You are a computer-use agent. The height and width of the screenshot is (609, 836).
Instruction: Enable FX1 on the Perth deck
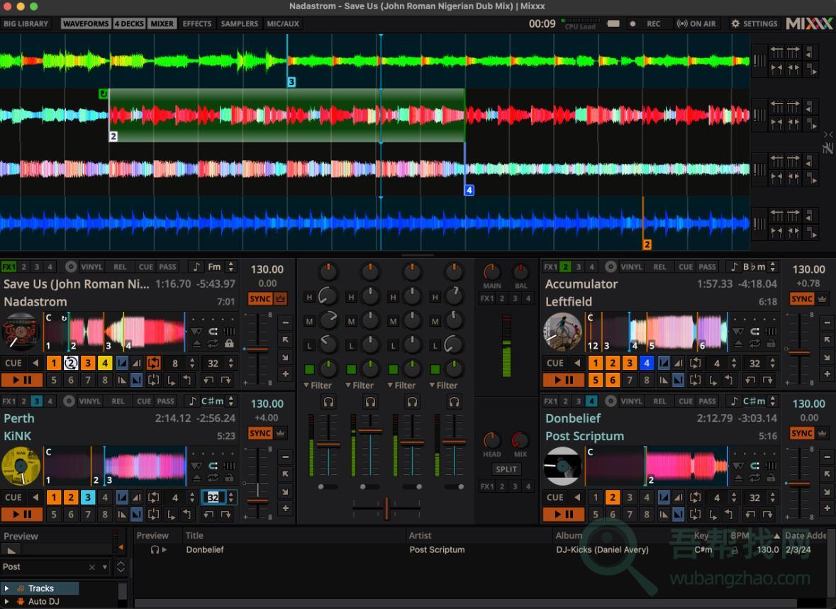point(9,401)
